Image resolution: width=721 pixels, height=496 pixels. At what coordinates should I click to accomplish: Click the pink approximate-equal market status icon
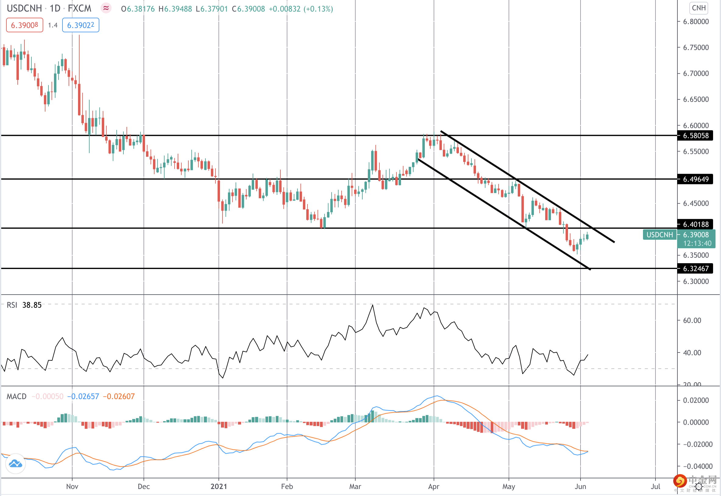[x=106, y=9]
